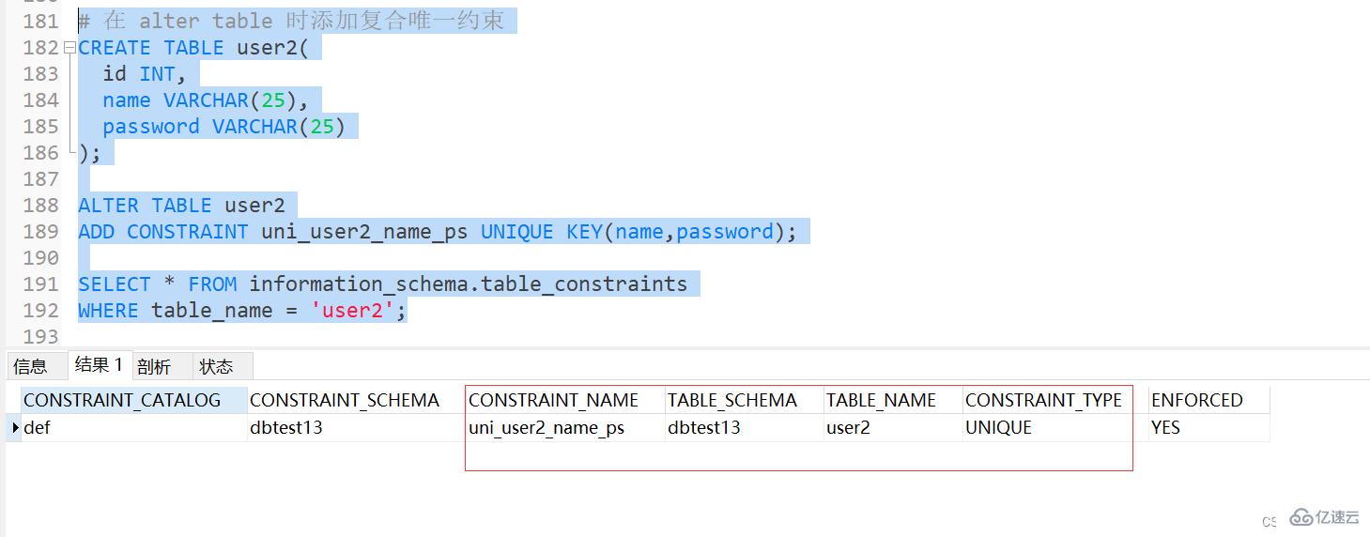Viewport: 1370px width, 537px height.
Task: Open the 信息 tab
Action: pyautogui.click(x=30, y=366)
